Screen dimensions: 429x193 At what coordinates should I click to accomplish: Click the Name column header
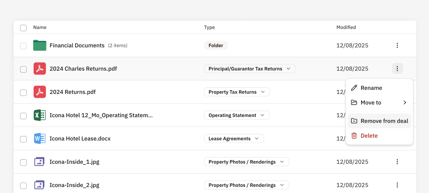[40, 27]
